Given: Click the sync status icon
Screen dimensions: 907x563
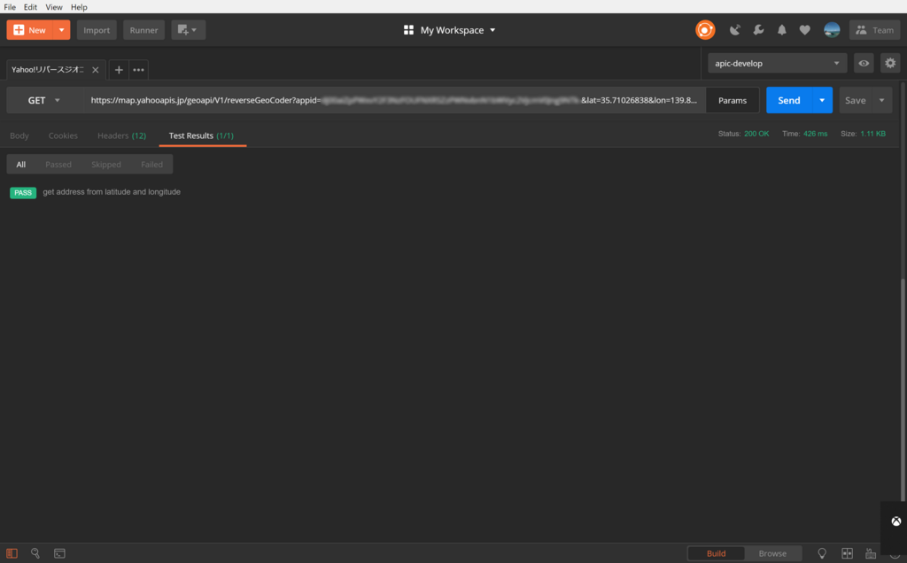Looking at the screenshot, I should (x=704, y=30).
